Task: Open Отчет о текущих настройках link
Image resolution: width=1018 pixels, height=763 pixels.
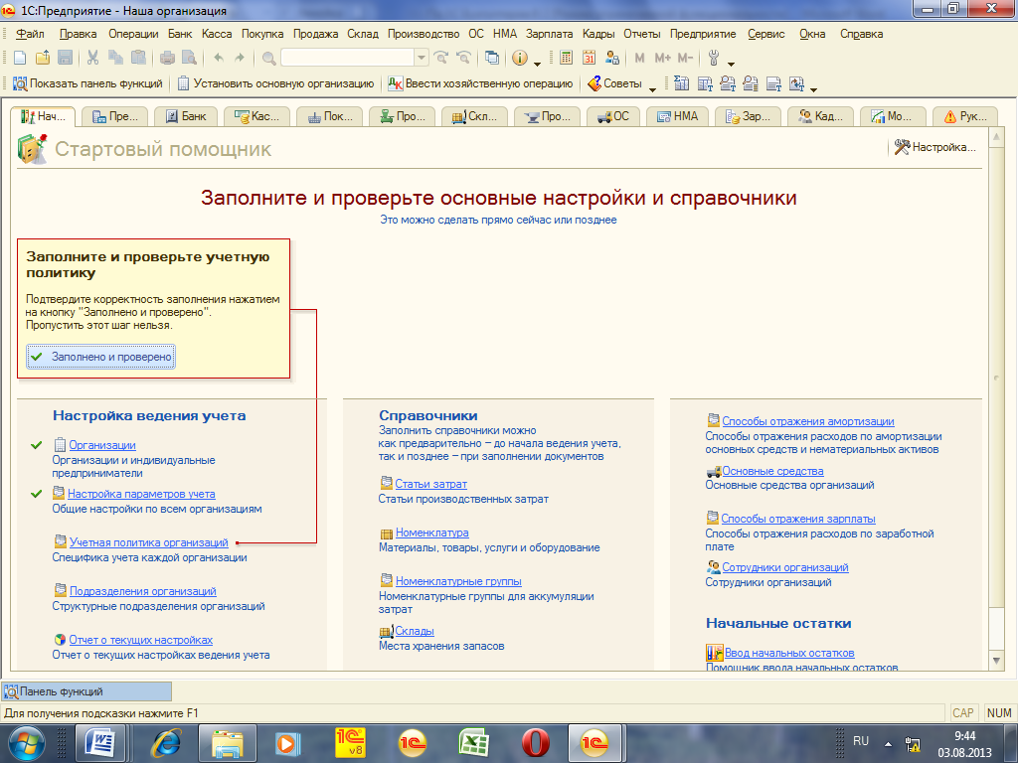Action: click(x=141, y=640)
